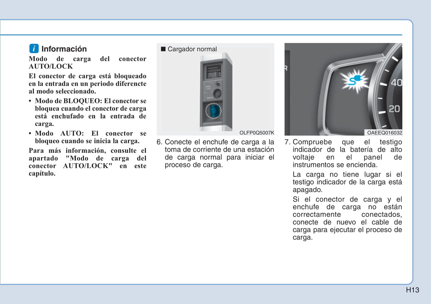This screenshot has height=304, width=431.
Task: Click the Modo de BLOQUEO bullet item
Action: pyautogui.click(x=90, y=112)
